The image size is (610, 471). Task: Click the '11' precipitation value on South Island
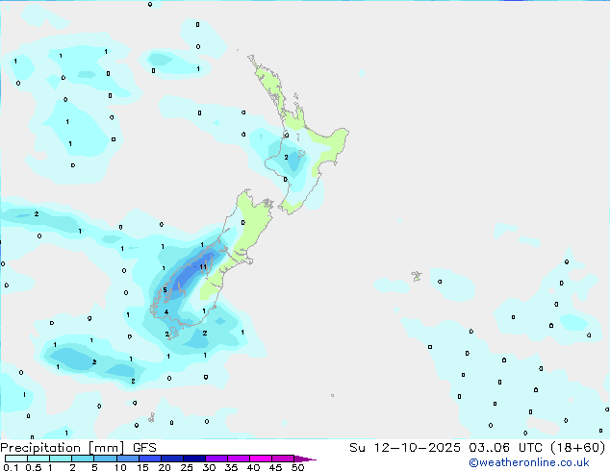point(203,267)
